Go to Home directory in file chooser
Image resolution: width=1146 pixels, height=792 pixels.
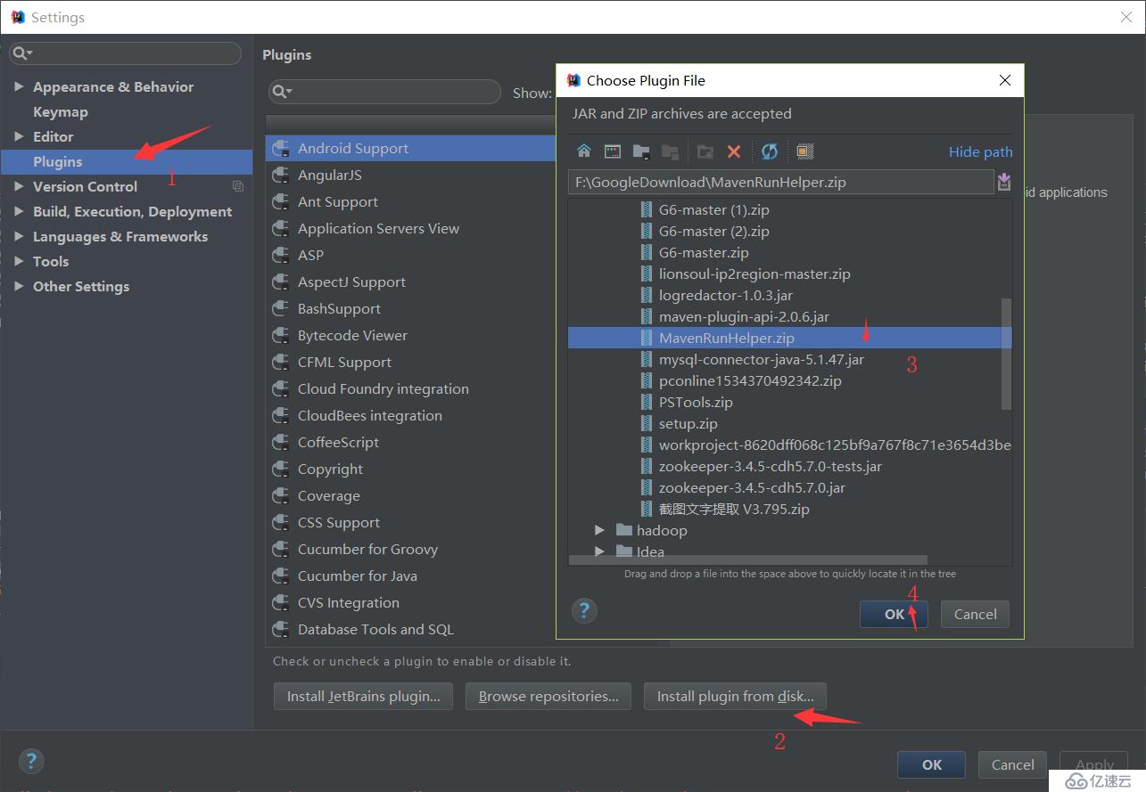(584, 151)
